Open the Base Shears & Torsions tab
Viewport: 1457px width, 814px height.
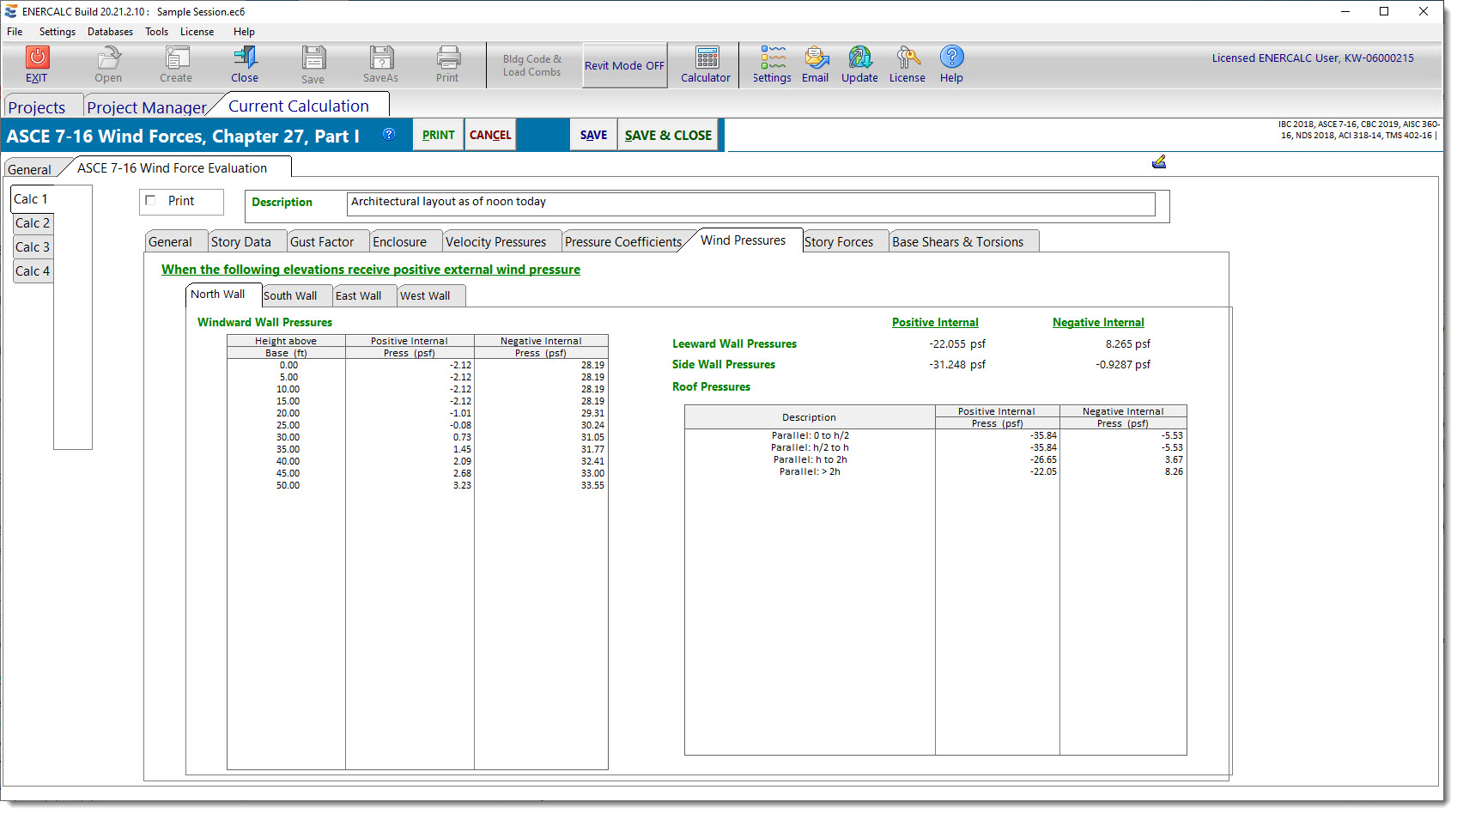(x=957, y=242)
